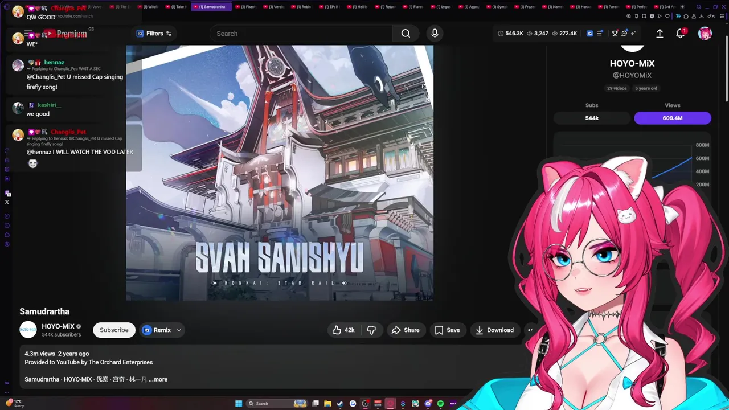
Task: Activate voice search microphone
Action: point(435,34)
